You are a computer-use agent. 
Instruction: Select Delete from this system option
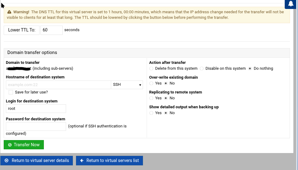point(151,68)
